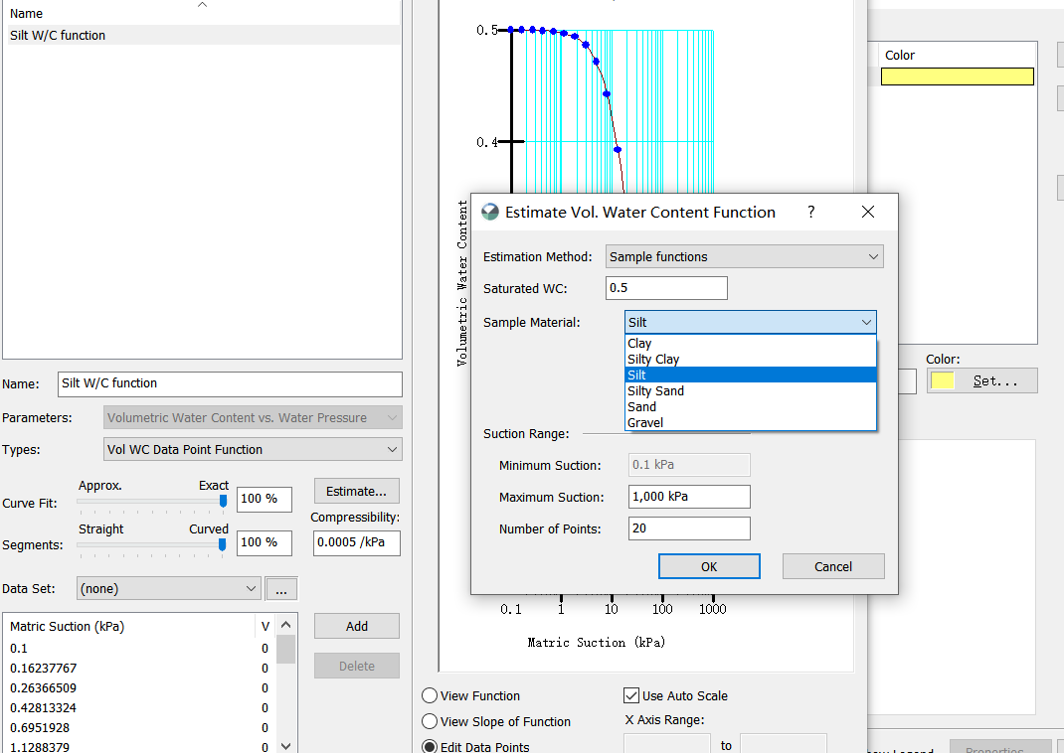Select Silt W/C function in list
1064x753 pixels.
(x=58, y=36)
